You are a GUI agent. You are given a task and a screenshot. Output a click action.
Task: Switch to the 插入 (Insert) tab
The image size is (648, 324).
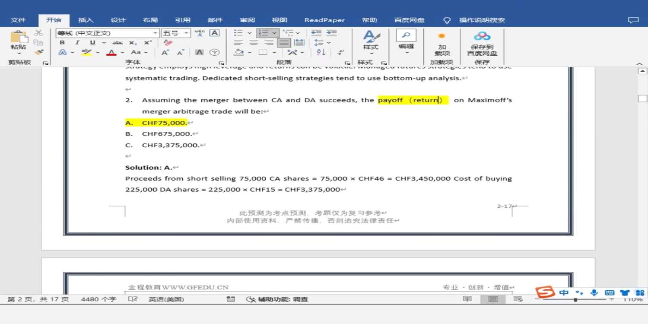pos(86,20)
